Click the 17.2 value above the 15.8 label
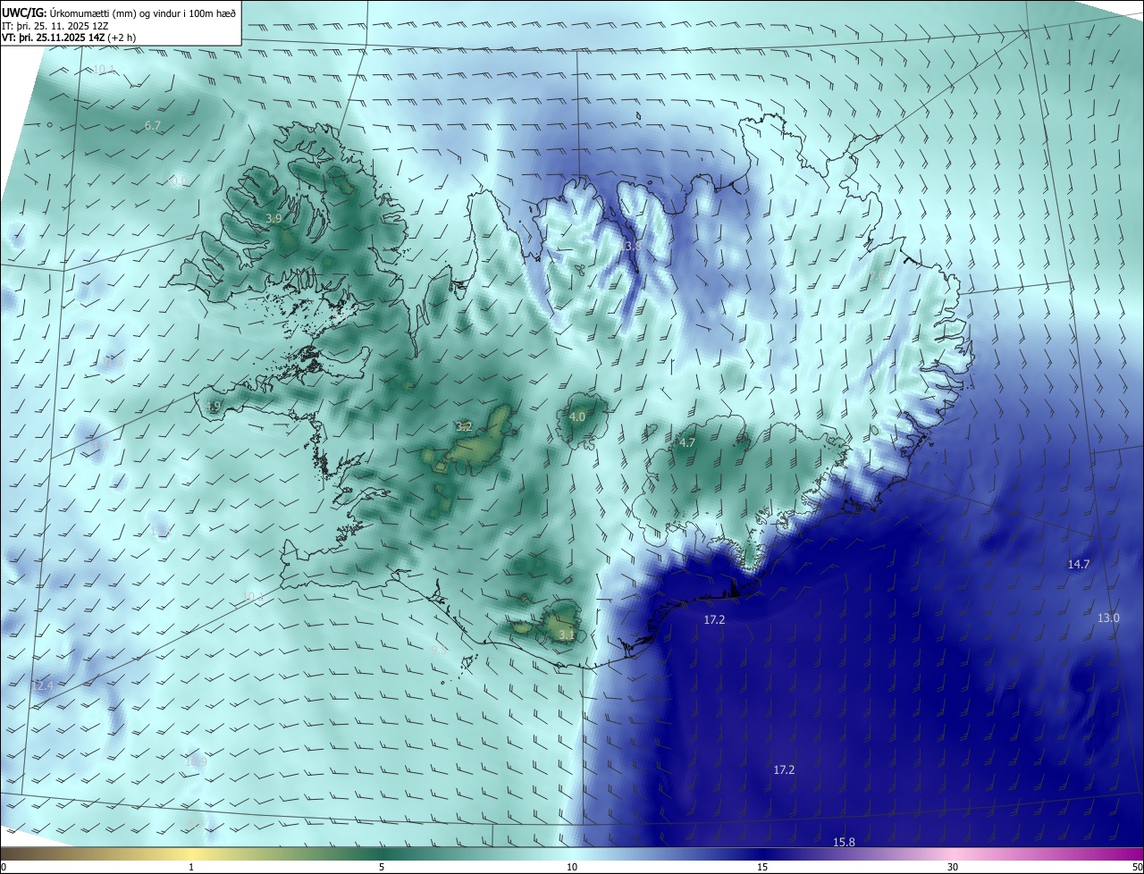 point(784,769)
